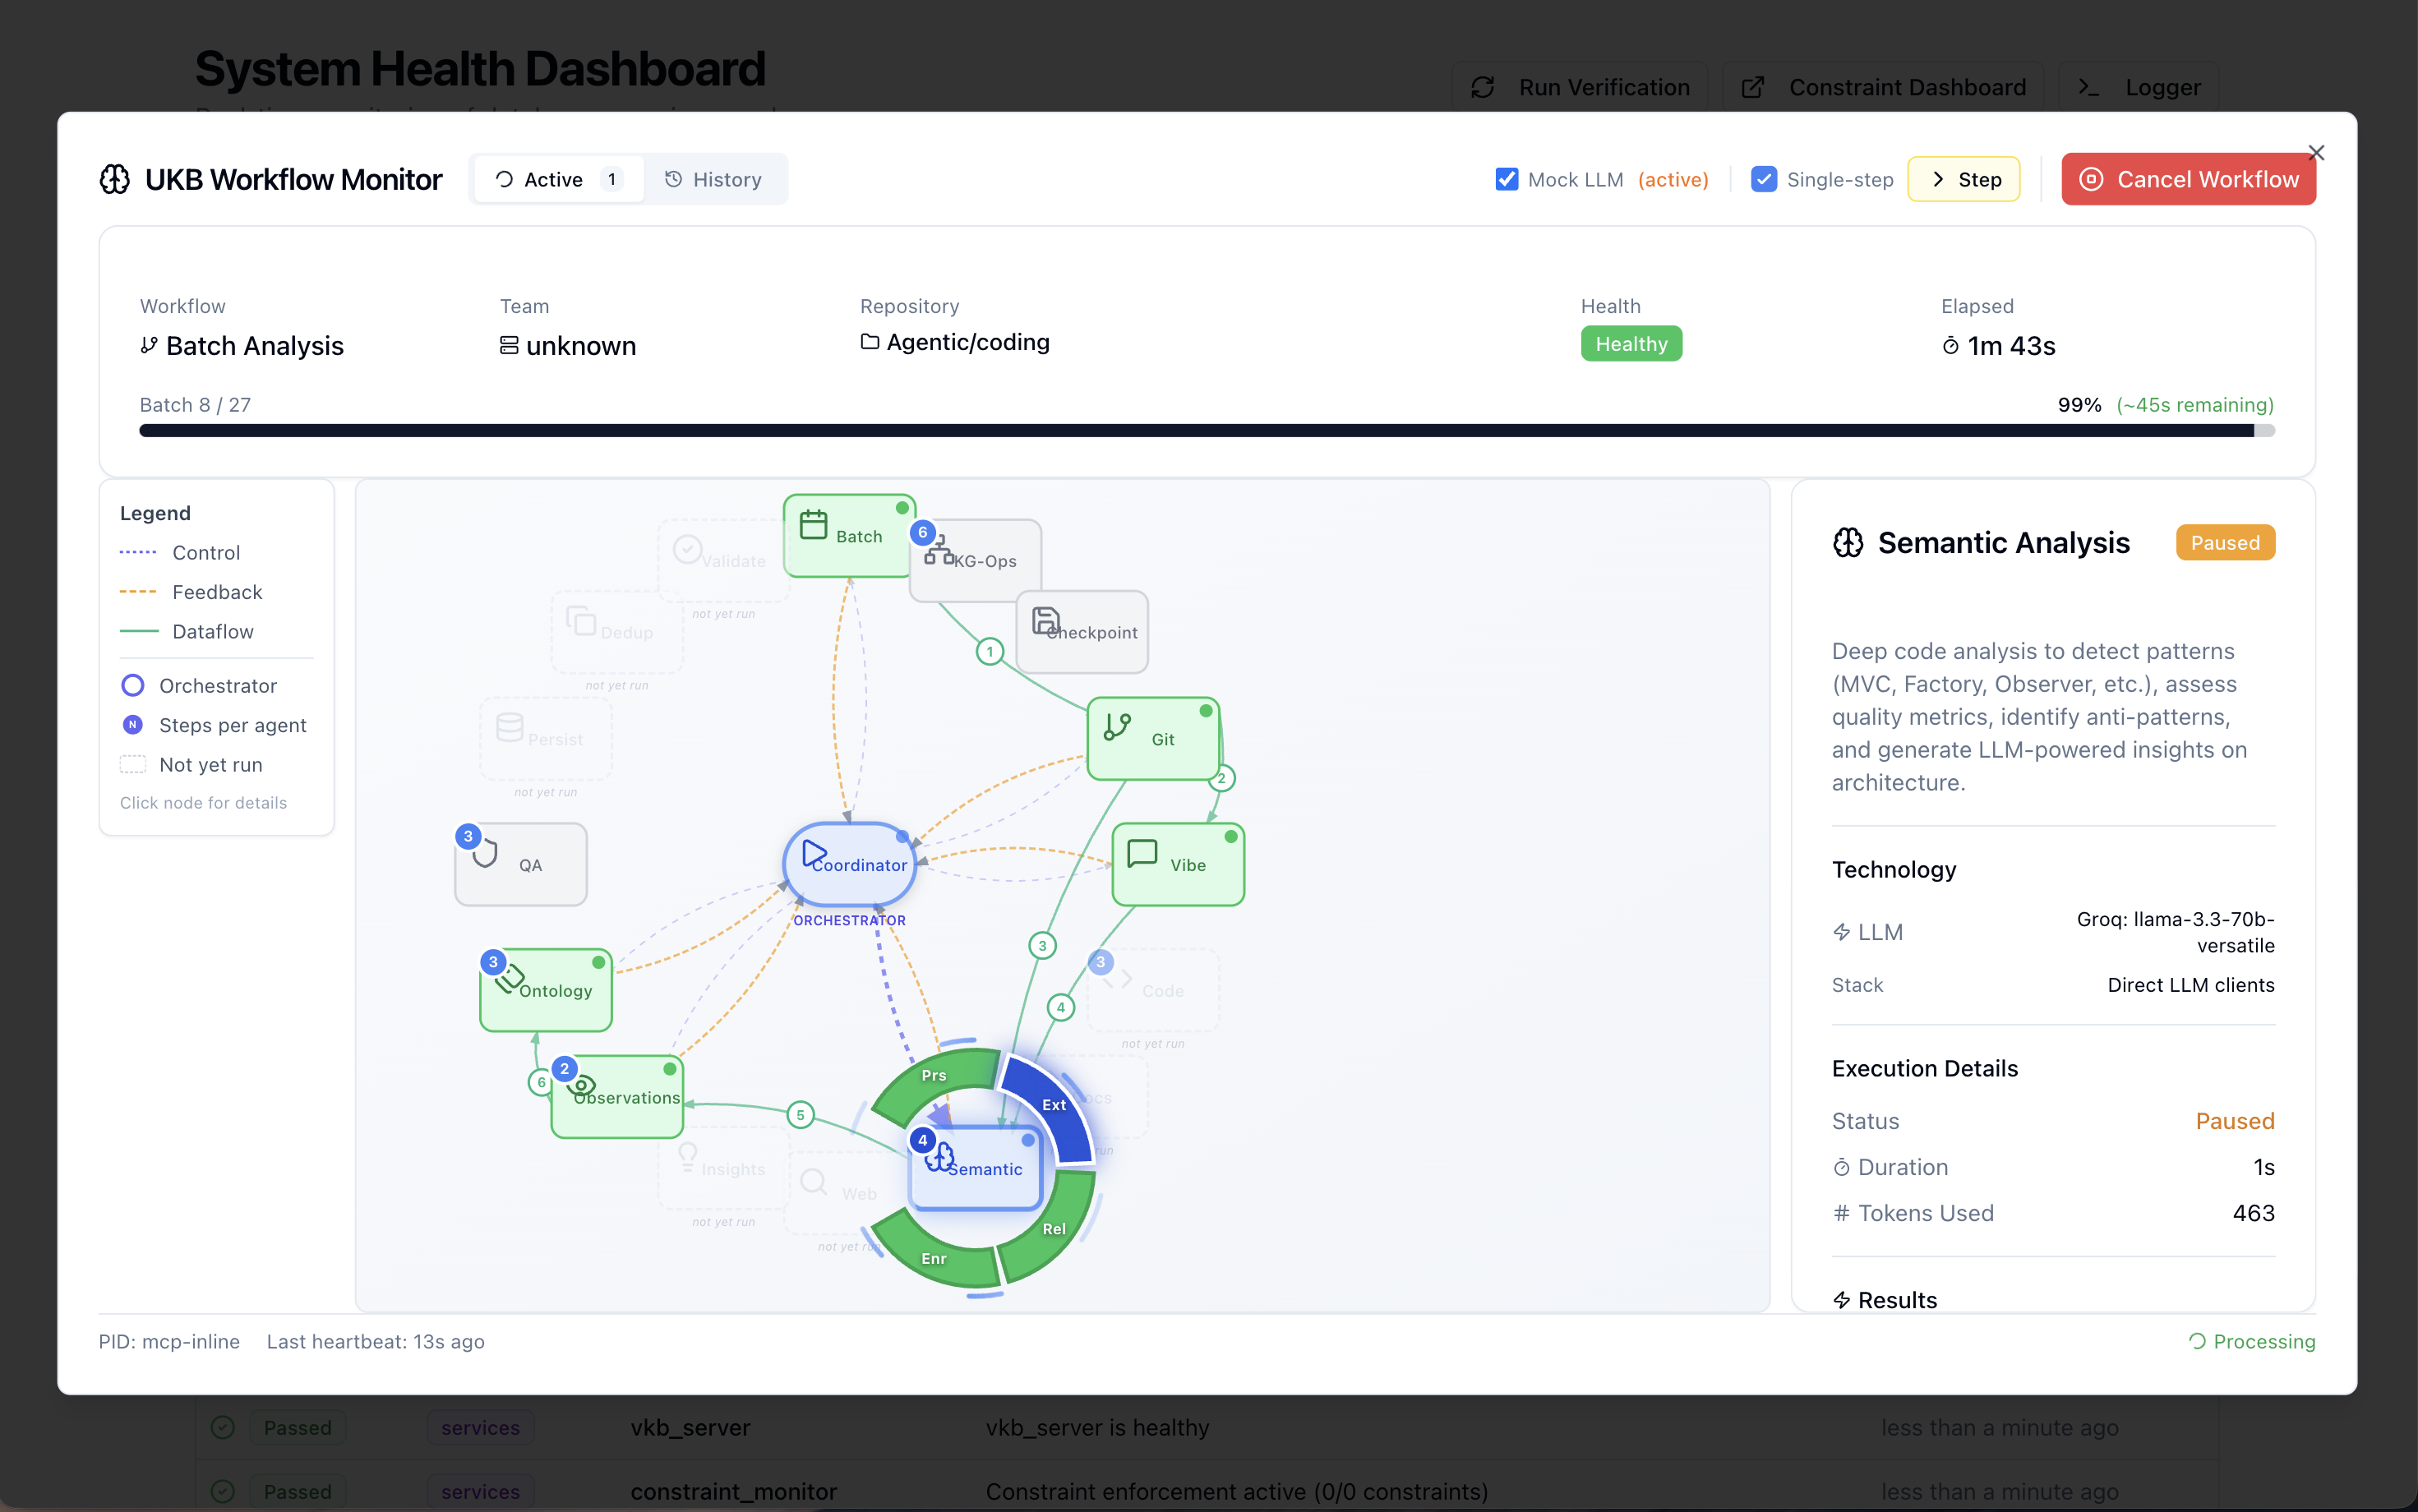Close the workflow monitor modal
This screenshot has width=2418, height=1512.
coord(2316,153)
